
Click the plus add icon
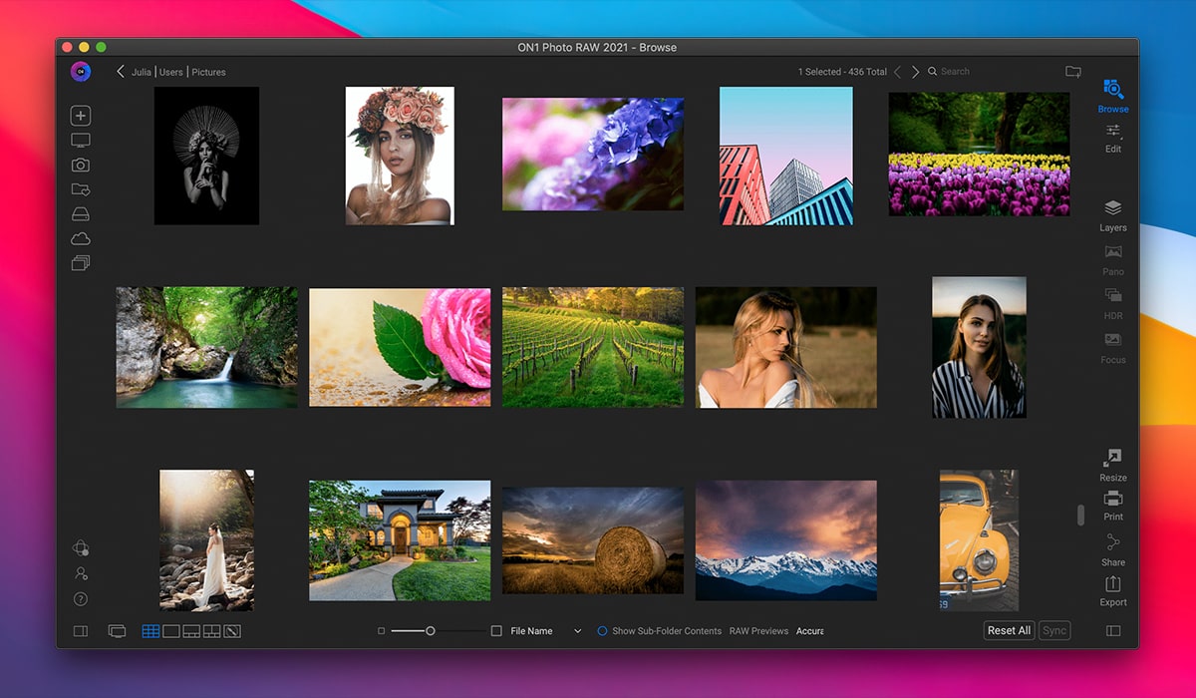81,116
